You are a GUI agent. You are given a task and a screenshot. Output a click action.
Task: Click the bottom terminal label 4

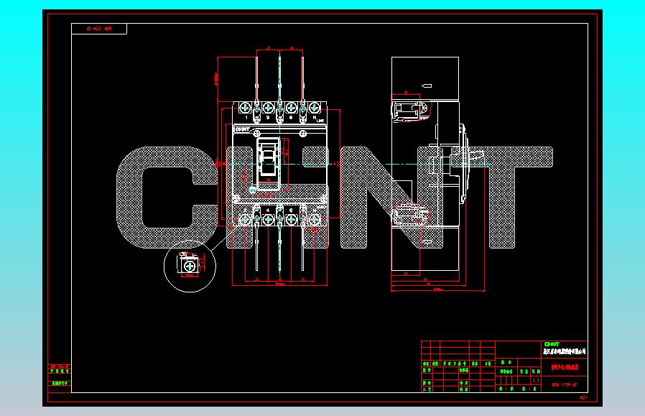(268, 211)
